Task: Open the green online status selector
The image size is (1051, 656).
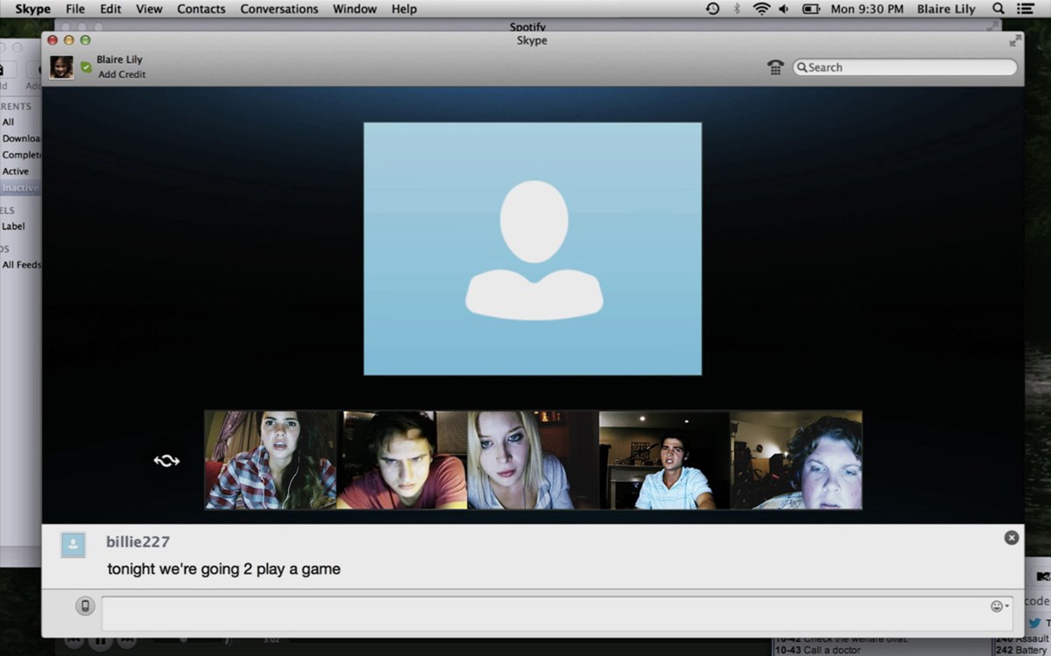Action: (x=86, y=66)
